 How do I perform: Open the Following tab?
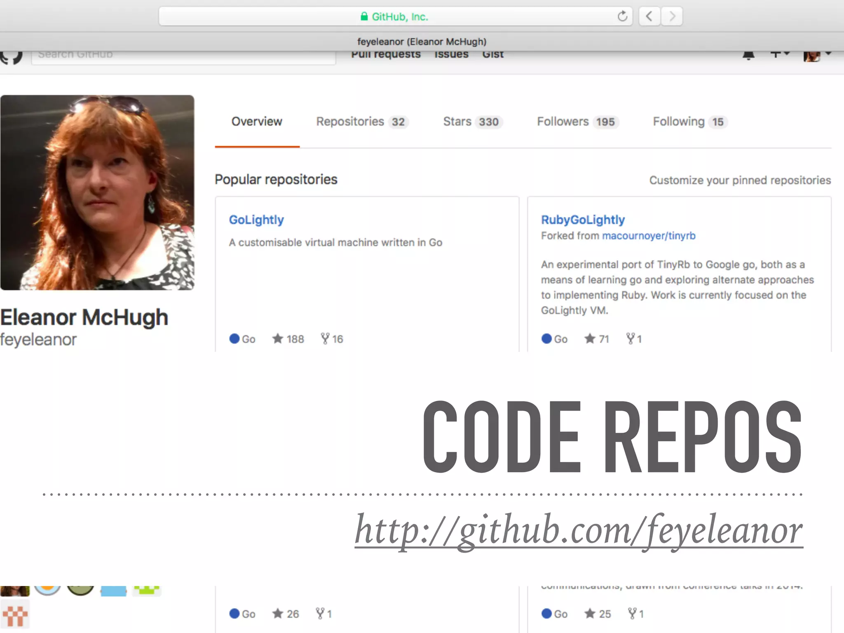tap(690, 122)
